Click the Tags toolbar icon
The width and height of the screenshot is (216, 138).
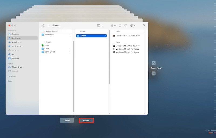[x=126, y=25]
